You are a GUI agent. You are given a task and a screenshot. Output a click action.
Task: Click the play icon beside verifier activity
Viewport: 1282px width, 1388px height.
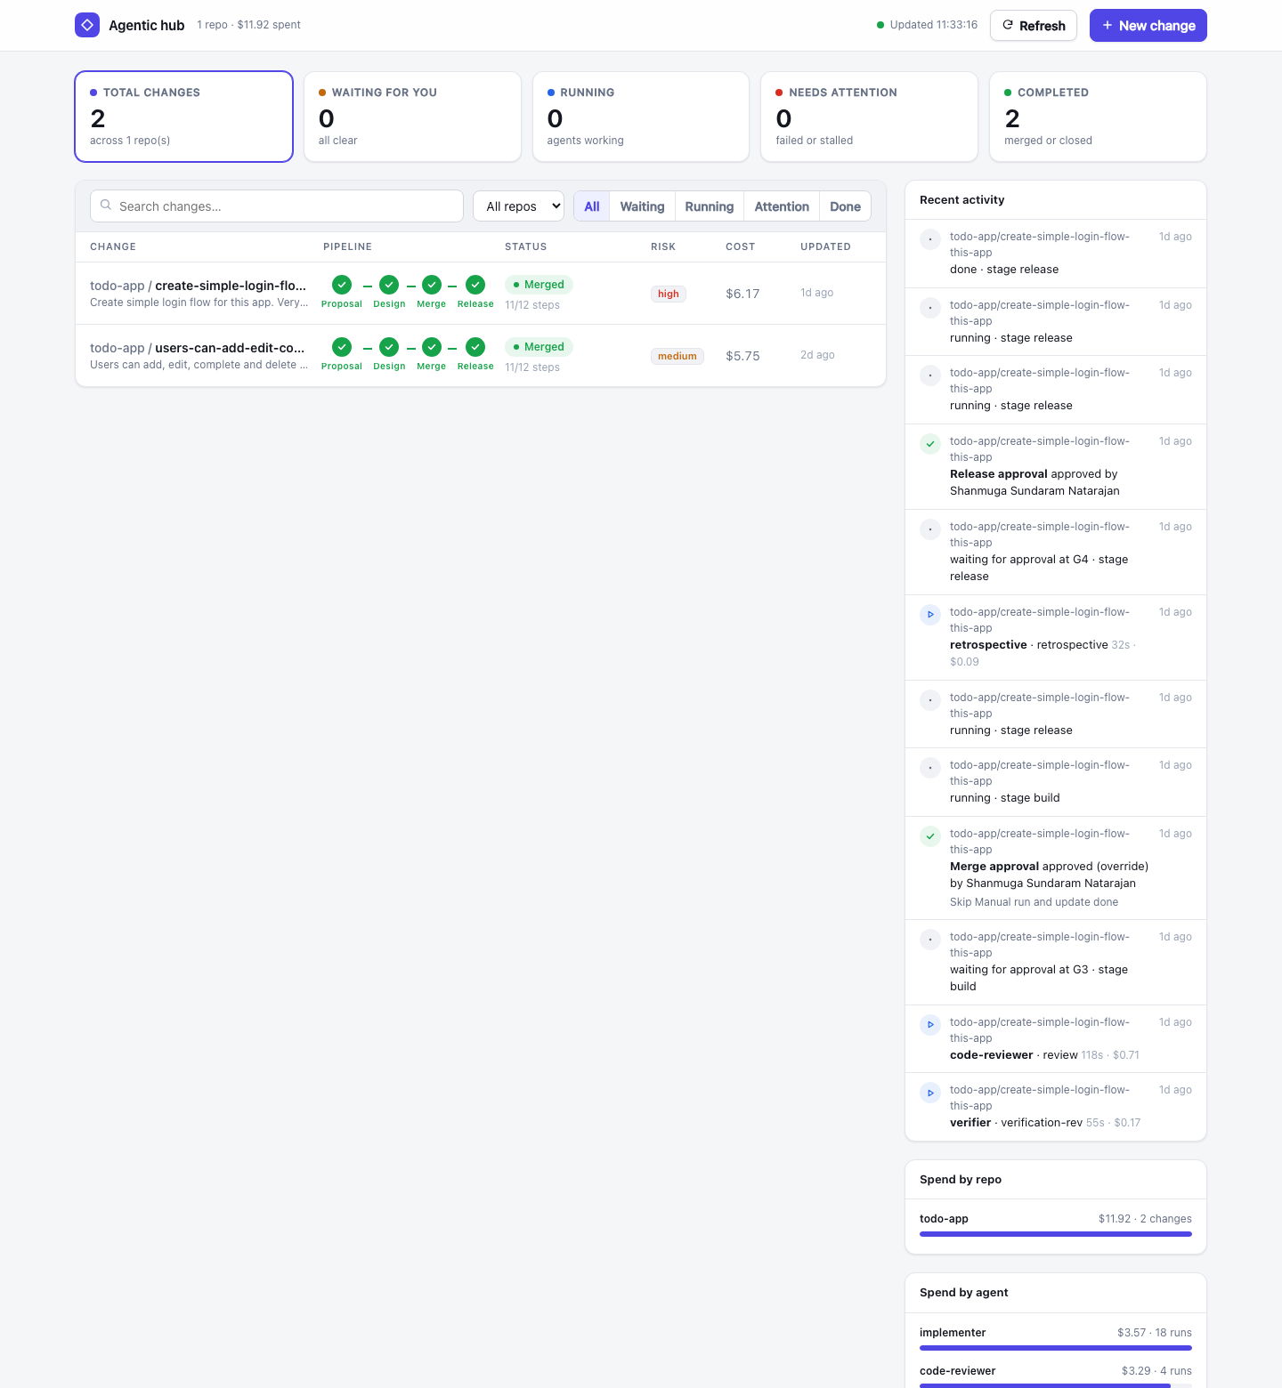pos(930,1093)
